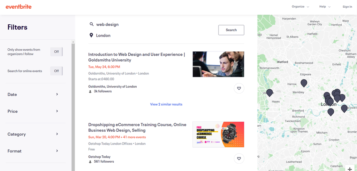
Task: Like the Goldsmiths Web Design event
Action: tap(239, 88)
